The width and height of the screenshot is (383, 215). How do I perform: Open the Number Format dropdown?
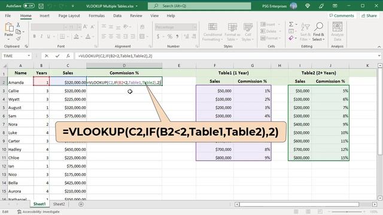coord(194,27)
